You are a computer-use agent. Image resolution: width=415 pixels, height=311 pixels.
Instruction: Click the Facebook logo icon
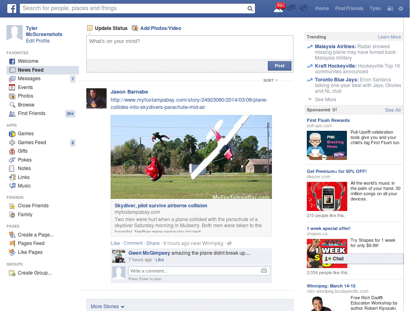point(12,9)
